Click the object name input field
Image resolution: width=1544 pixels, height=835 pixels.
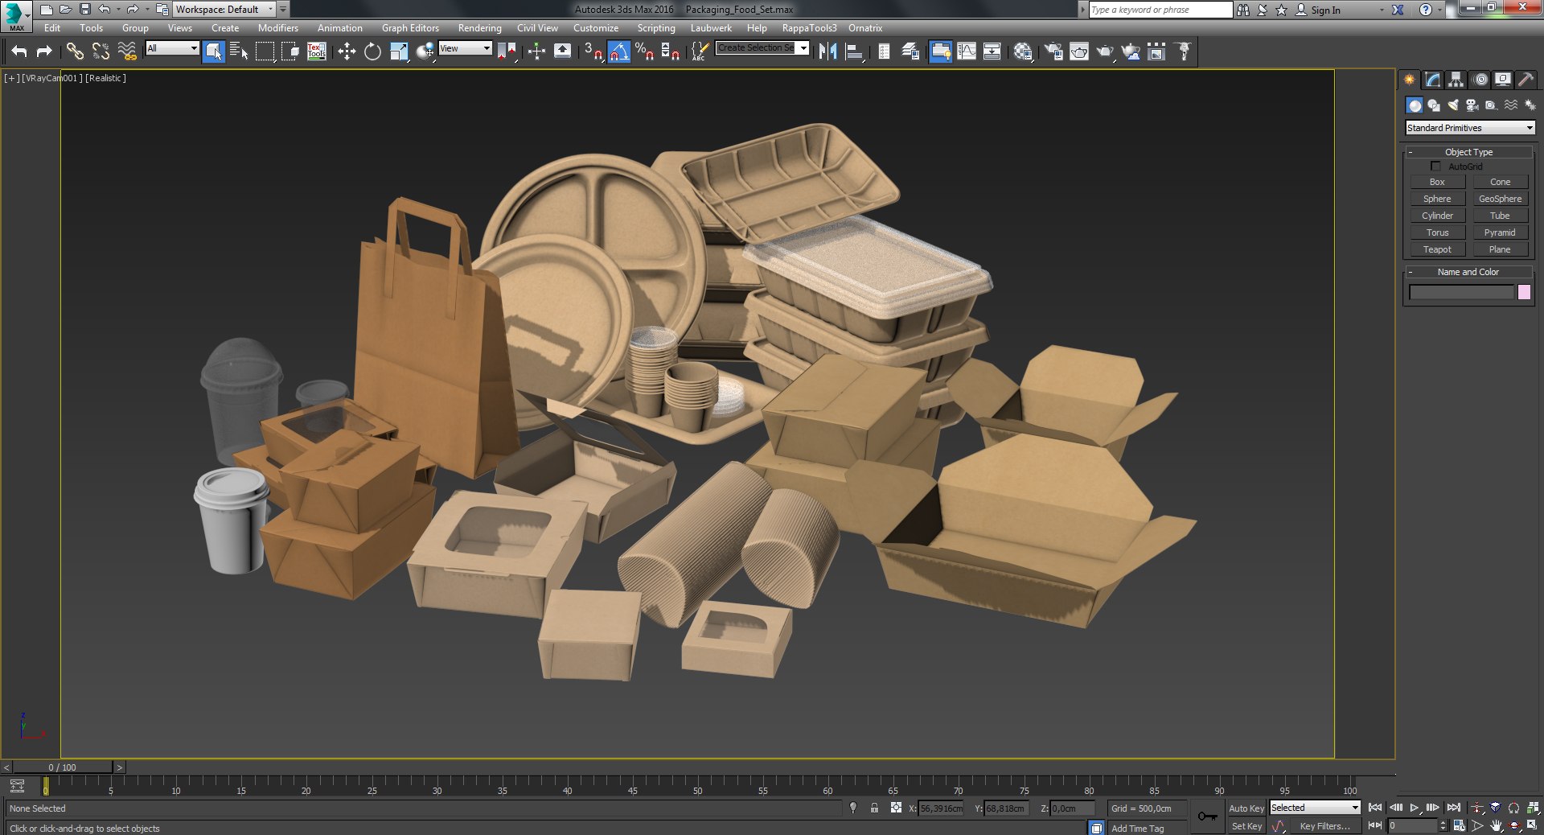(1461, 293)
